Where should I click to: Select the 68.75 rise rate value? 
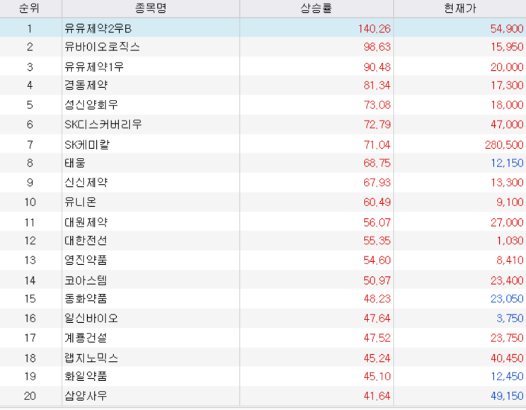point(377,163)
